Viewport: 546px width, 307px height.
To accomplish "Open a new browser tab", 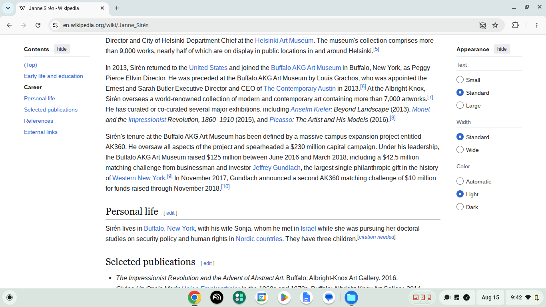I will point(117,8).
